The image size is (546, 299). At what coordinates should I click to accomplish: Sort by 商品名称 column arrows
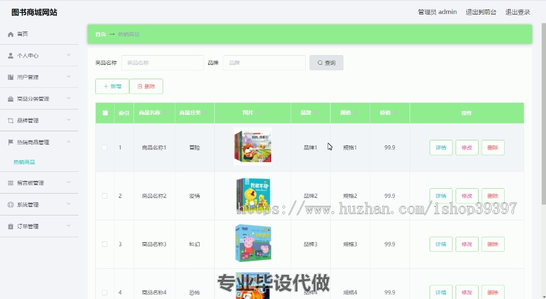pos(165,113)
